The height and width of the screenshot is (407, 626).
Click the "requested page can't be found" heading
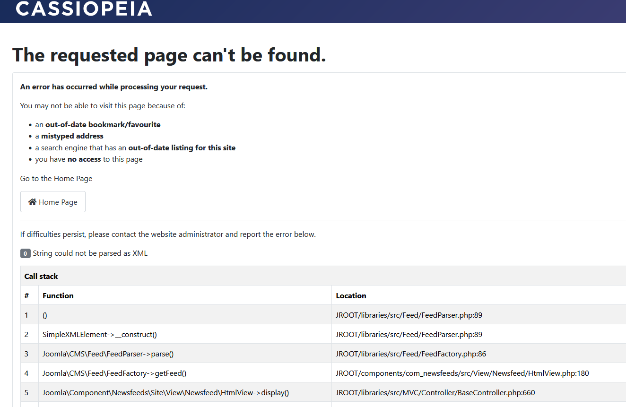point(169,55)
